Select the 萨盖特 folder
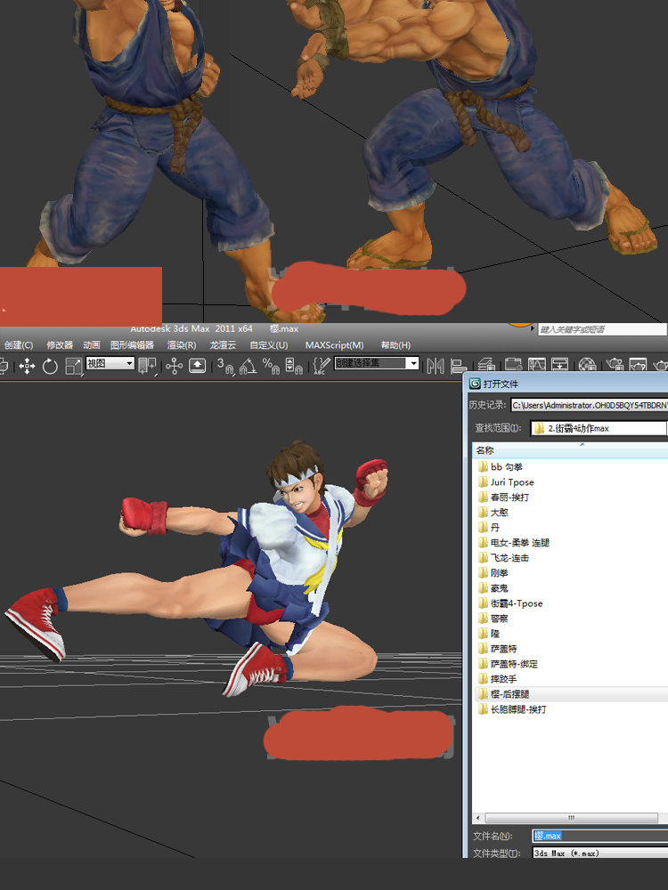 click(497, 649)
